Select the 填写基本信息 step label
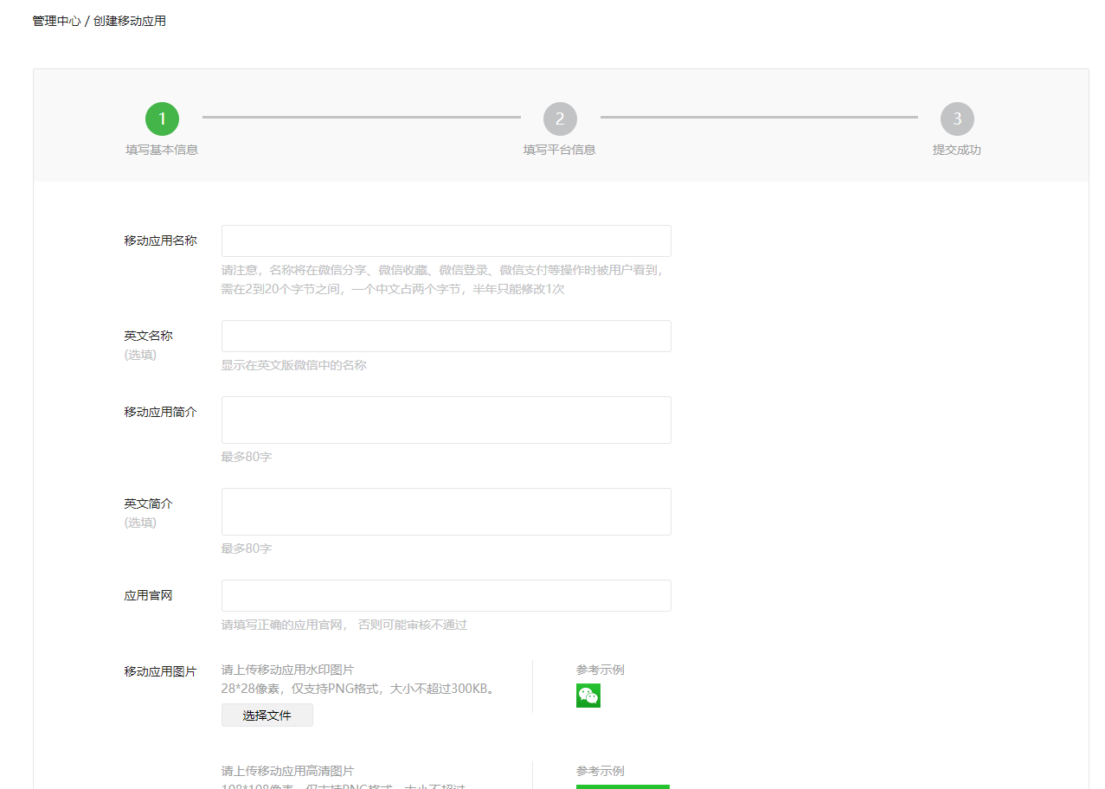This screenshot has height=789, width=1105. [x=162, y=150]
